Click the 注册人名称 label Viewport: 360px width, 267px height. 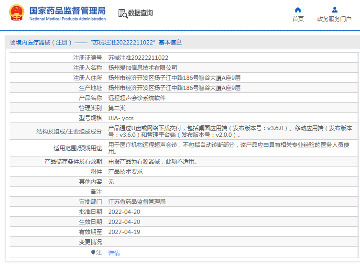pyautogui.click(x=87, y=68)
